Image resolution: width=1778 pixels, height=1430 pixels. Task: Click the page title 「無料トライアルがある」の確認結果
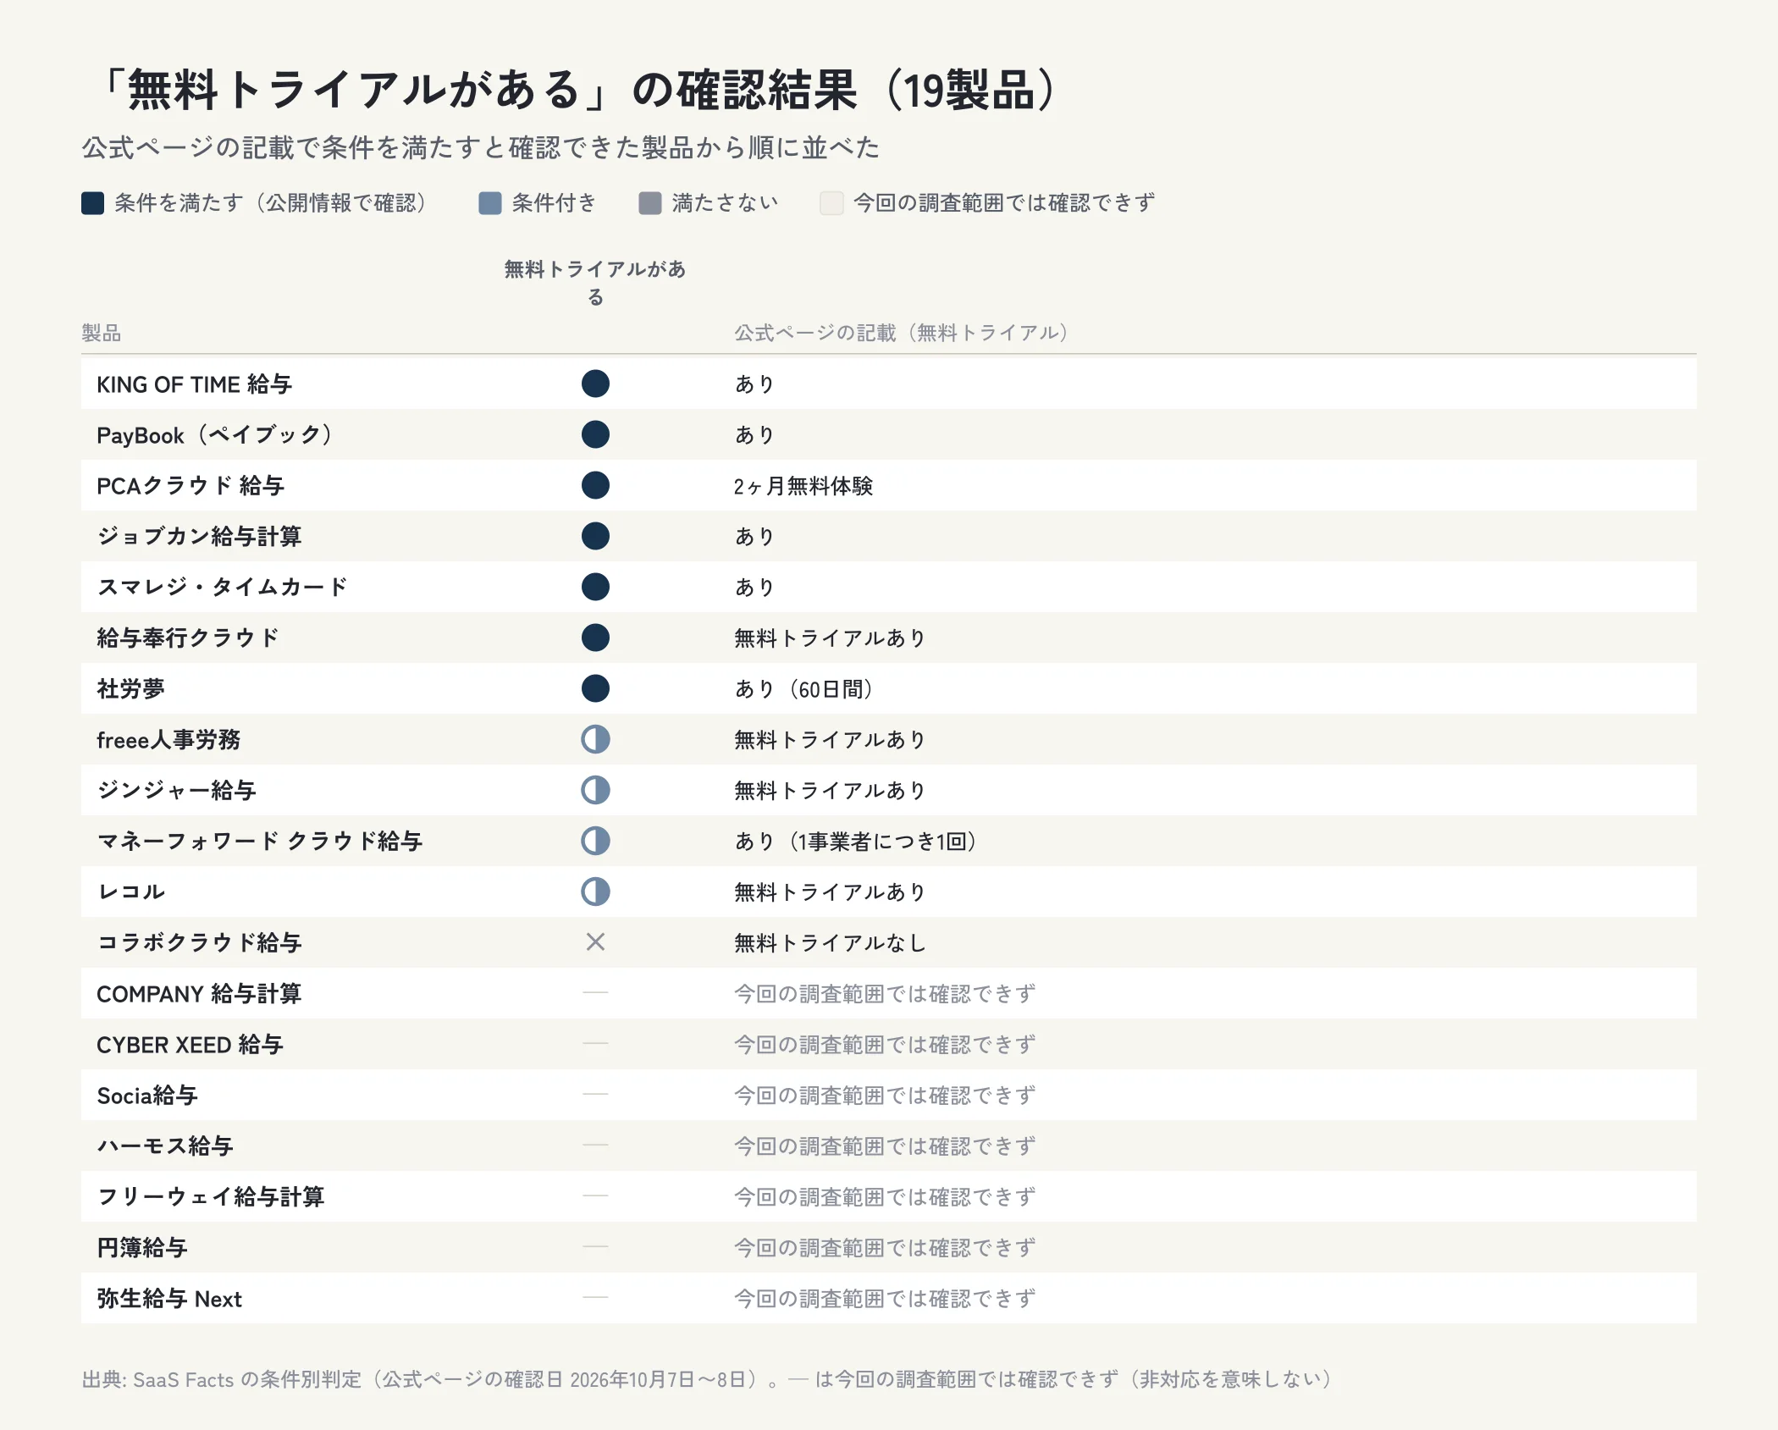(x=578, y=90)
